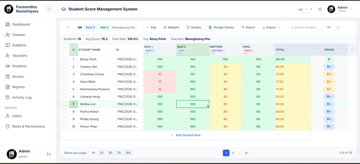The image size is (360, 164).
Task: Click the circled checkmark status icon
Action: 338,27
